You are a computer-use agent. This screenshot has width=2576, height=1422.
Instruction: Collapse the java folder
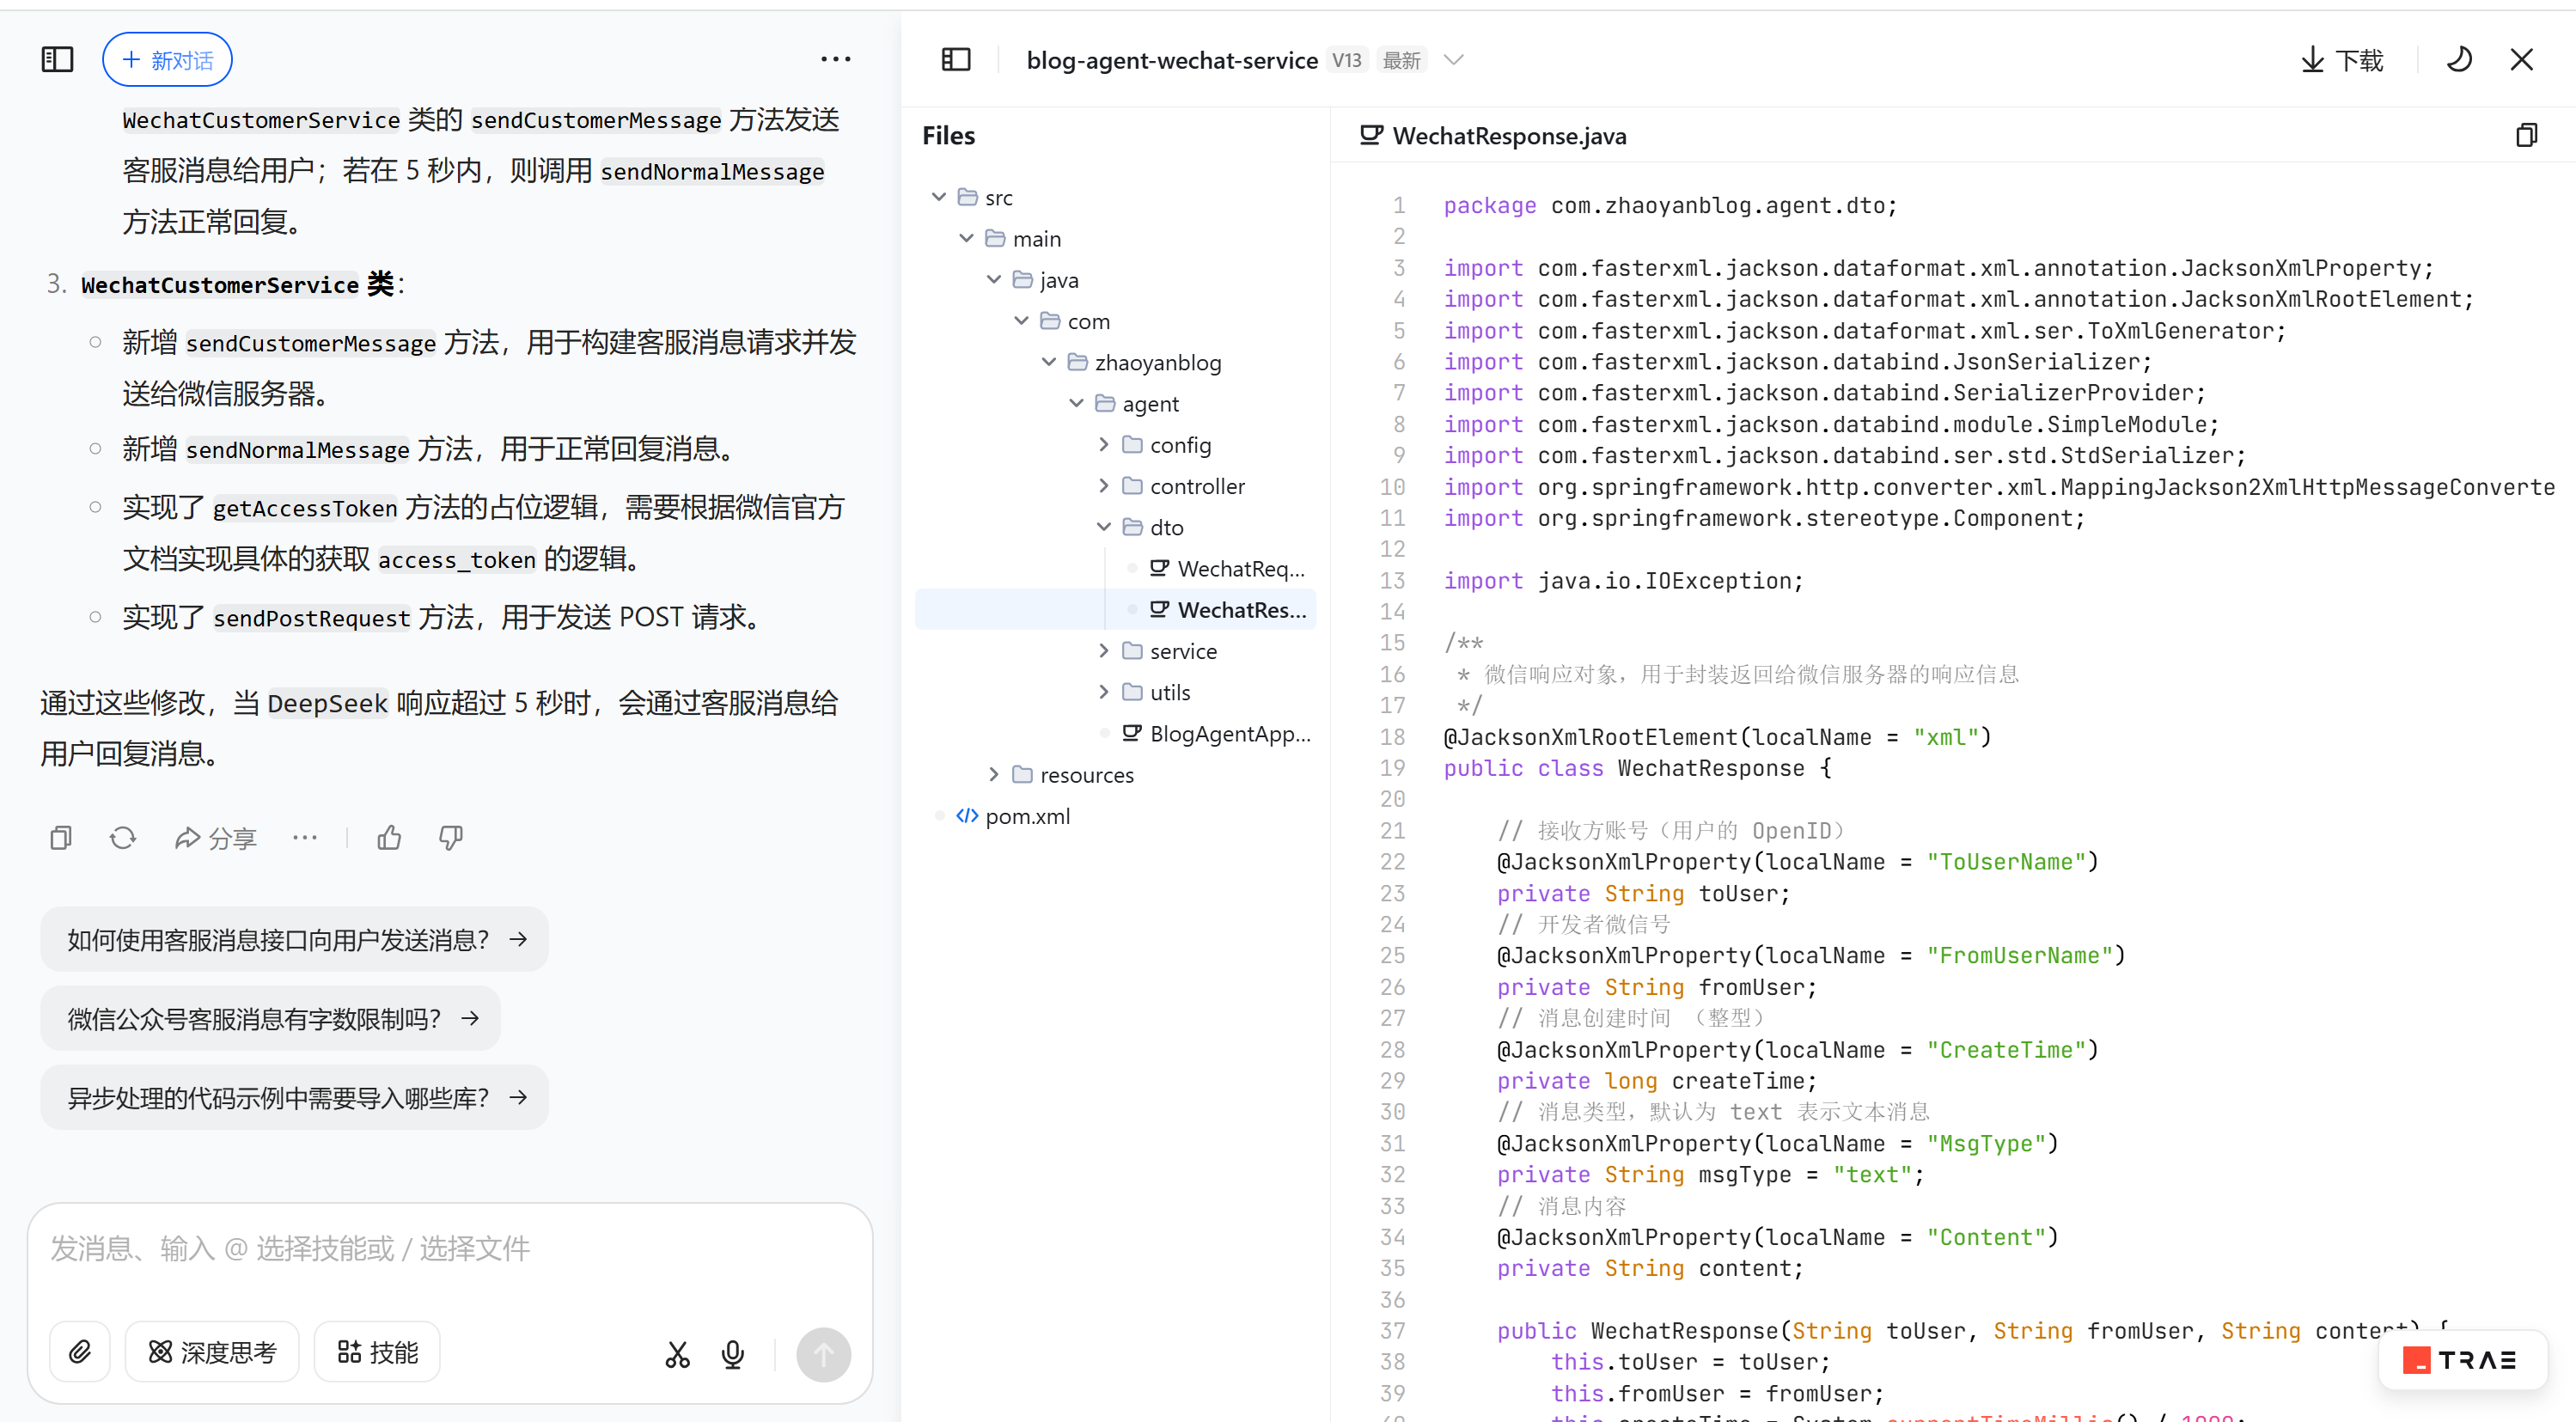coord(994,279)
